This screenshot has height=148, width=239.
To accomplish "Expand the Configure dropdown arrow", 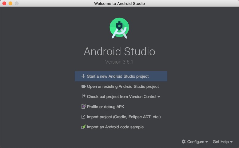I will point(207,142).
